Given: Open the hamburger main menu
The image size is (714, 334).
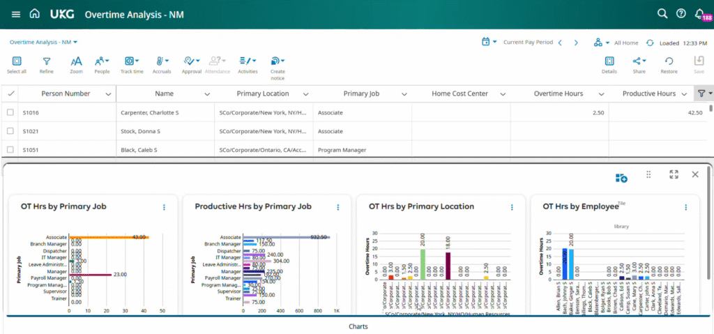Looking at the screenshot, I should point(15,14).
